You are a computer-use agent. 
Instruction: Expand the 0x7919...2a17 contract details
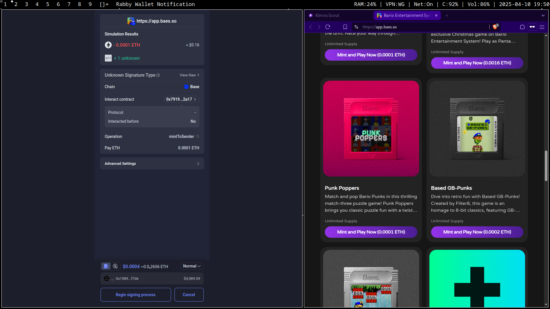tap(181, 99)
